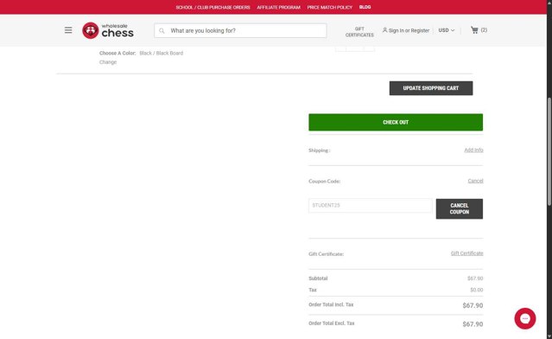Screen dimensions: 552x339
Task: Click the Cancel Coupon button
Action: click(x=460, y=208)
